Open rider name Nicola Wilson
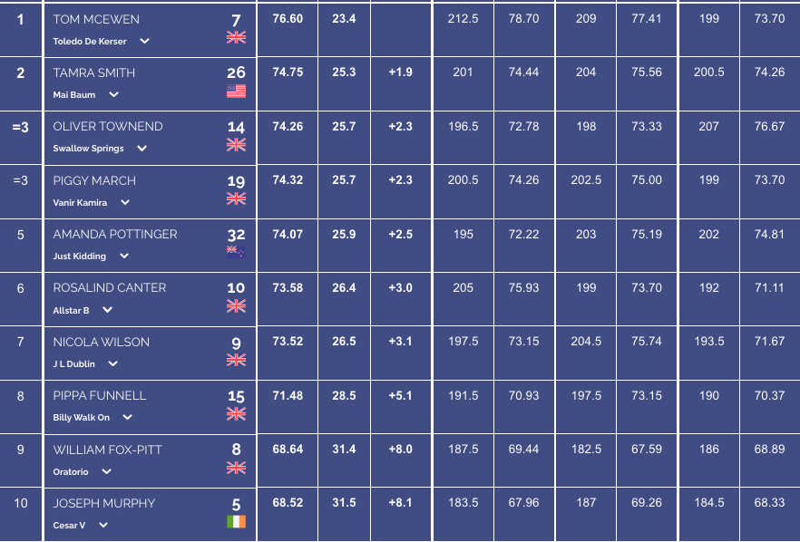Screen dimensions: 800x542 [101, 342]
